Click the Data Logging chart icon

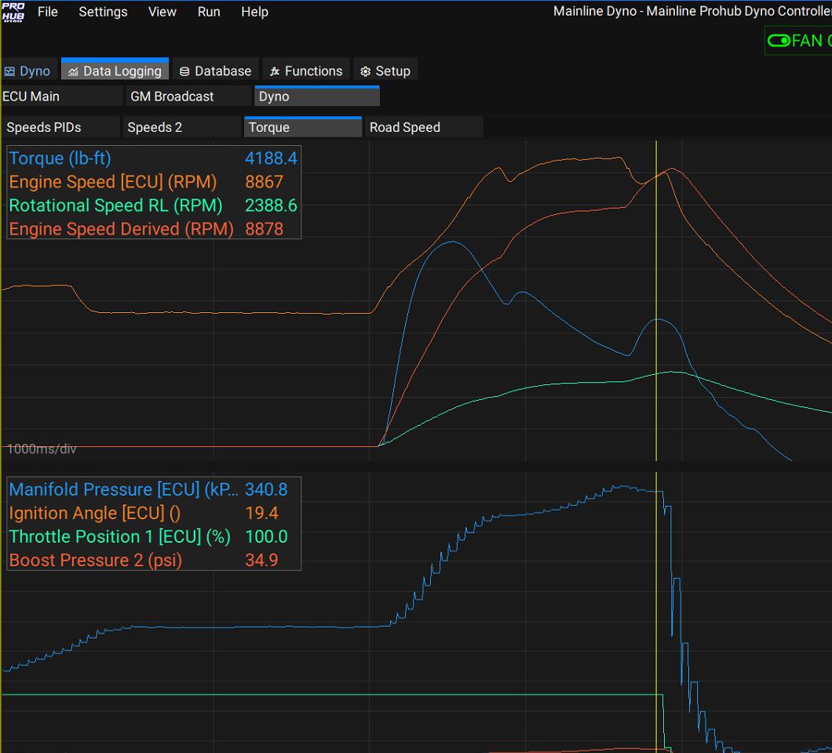pos(73,72)
